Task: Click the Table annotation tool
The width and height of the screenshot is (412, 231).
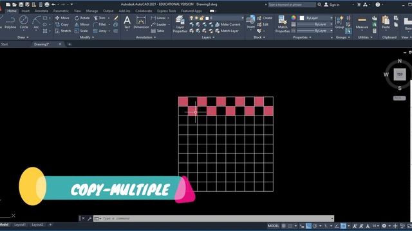Action: (158, 31)
